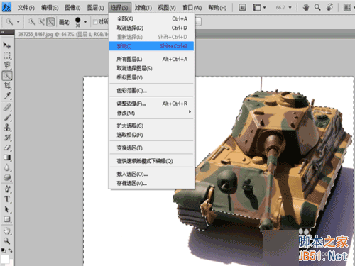Choose 色彩范围(C)... menu item
This screenshot has width=355, height=266.
point(151,91)
